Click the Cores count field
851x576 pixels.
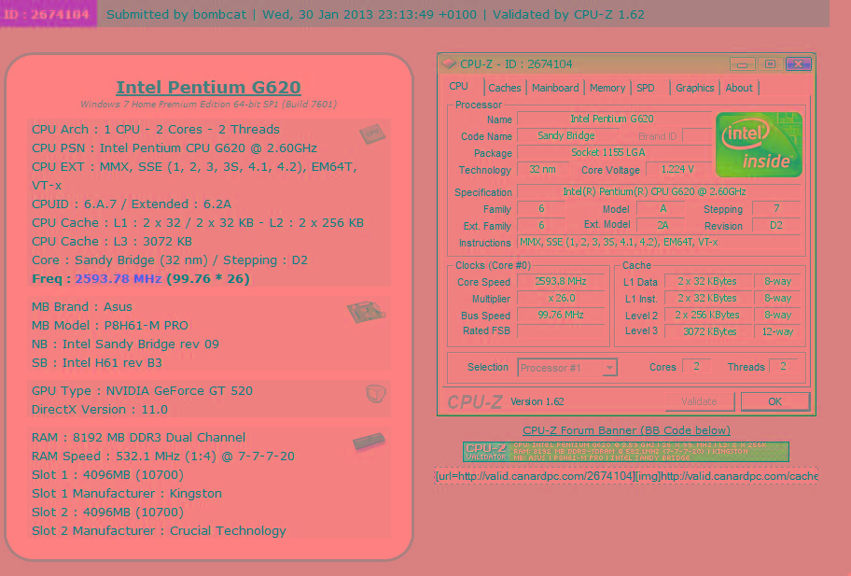pos(695,367)
